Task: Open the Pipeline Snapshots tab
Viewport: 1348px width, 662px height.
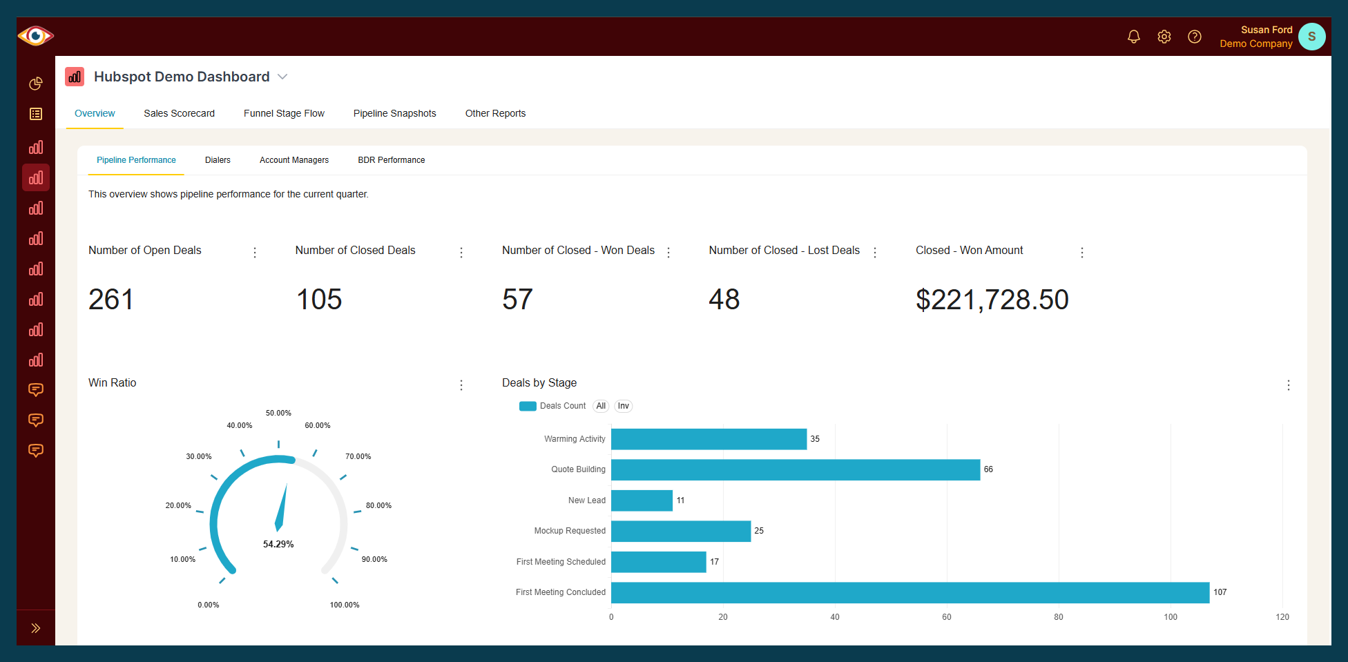Action: point(395,113)
